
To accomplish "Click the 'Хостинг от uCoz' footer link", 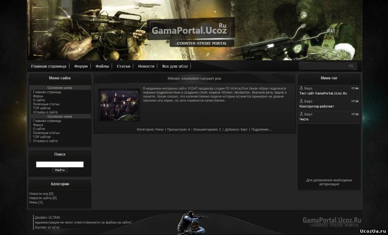I will tap(47, 227).
